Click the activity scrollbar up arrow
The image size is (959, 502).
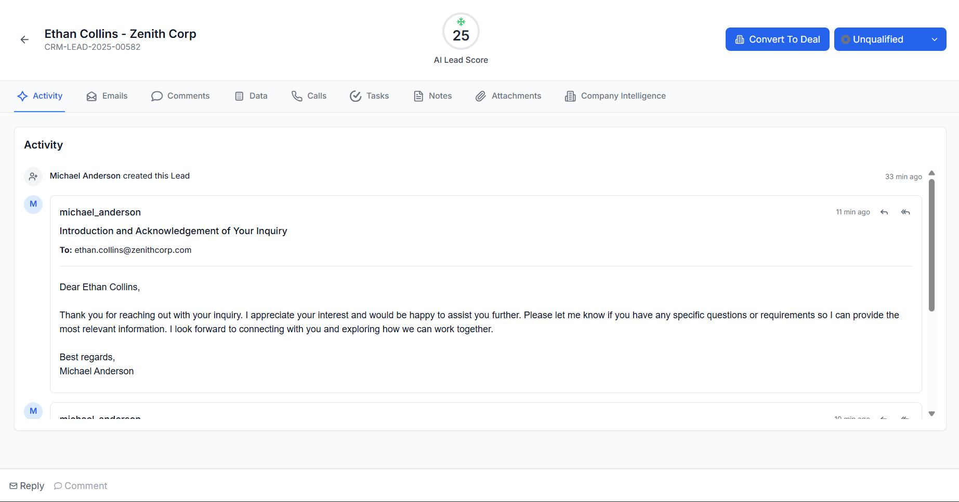tap(931, 173)
